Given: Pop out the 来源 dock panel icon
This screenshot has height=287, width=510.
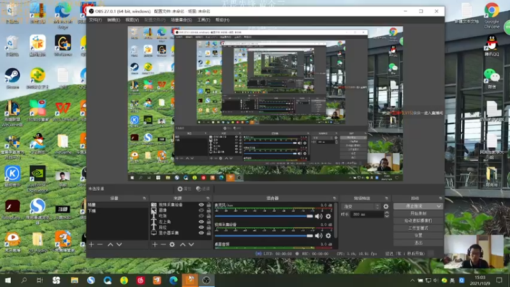Looking at the screenshot, I should click(208, 198).
